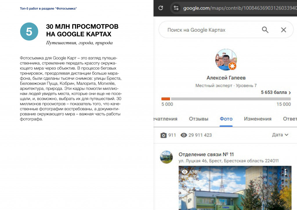The image size is (297, 210).
Task: Reload the page with the refresh icon
Action: tap(161, 8)
